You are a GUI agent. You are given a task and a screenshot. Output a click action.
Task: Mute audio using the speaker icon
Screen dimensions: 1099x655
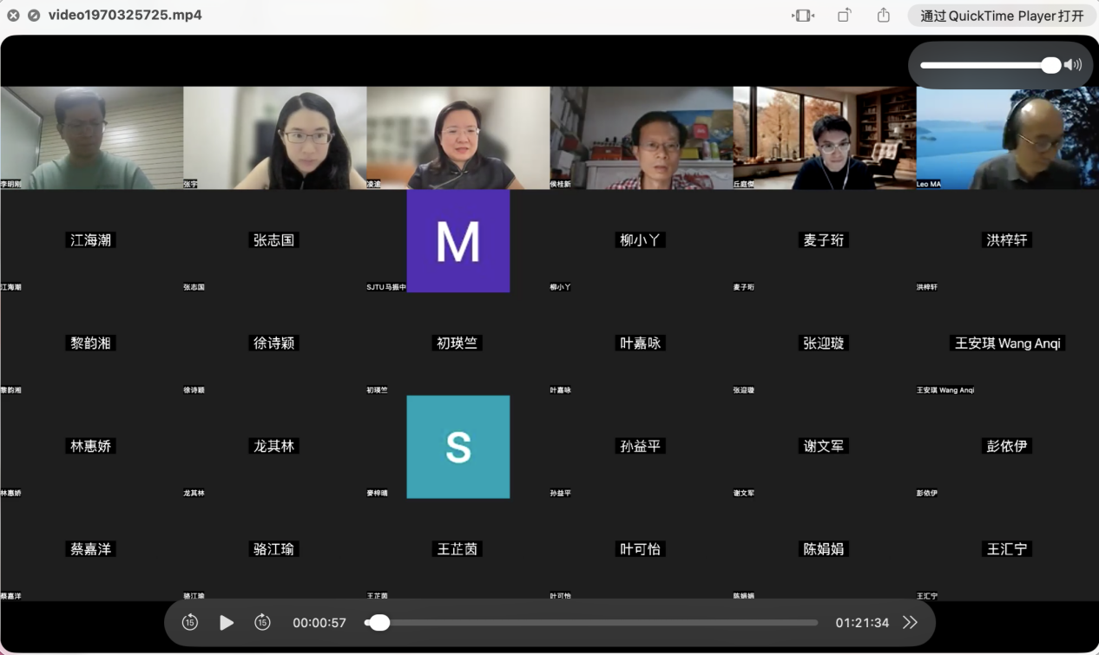1074,65
